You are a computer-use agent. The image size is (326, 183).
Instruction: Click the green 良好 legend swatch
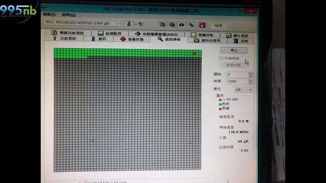pyautogui.click(x=220, y=104)
